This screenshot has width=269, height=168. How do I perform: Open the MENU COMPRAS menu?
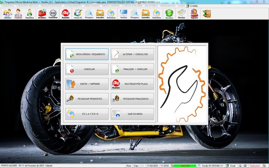[x=111, y=6]
